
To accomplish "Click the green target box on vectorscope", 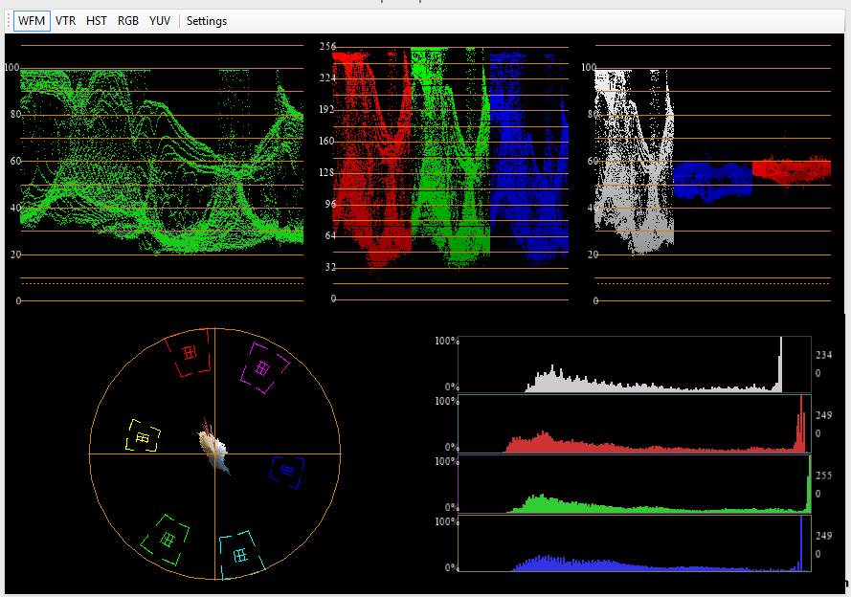I will (168, 541).
